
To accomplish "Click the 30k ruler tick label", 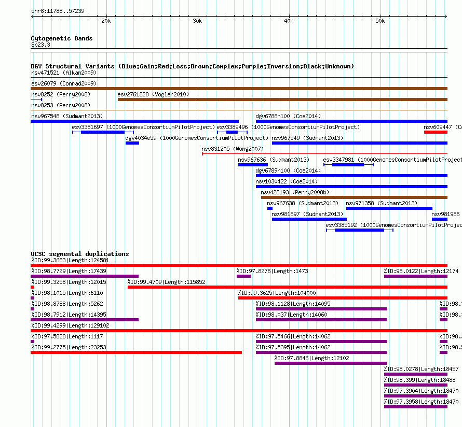I will (197, 21).
